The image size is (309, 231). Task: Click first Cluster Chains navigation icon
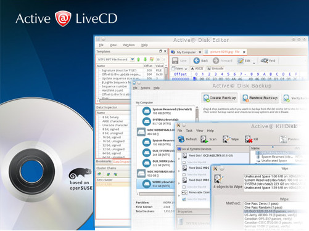tap(100, 174)
